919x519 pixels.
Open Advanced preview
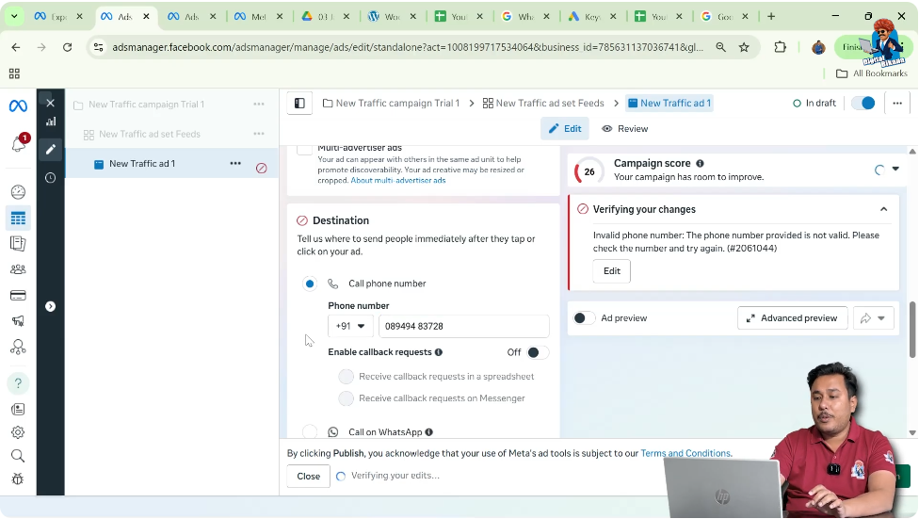click(793, 318)
